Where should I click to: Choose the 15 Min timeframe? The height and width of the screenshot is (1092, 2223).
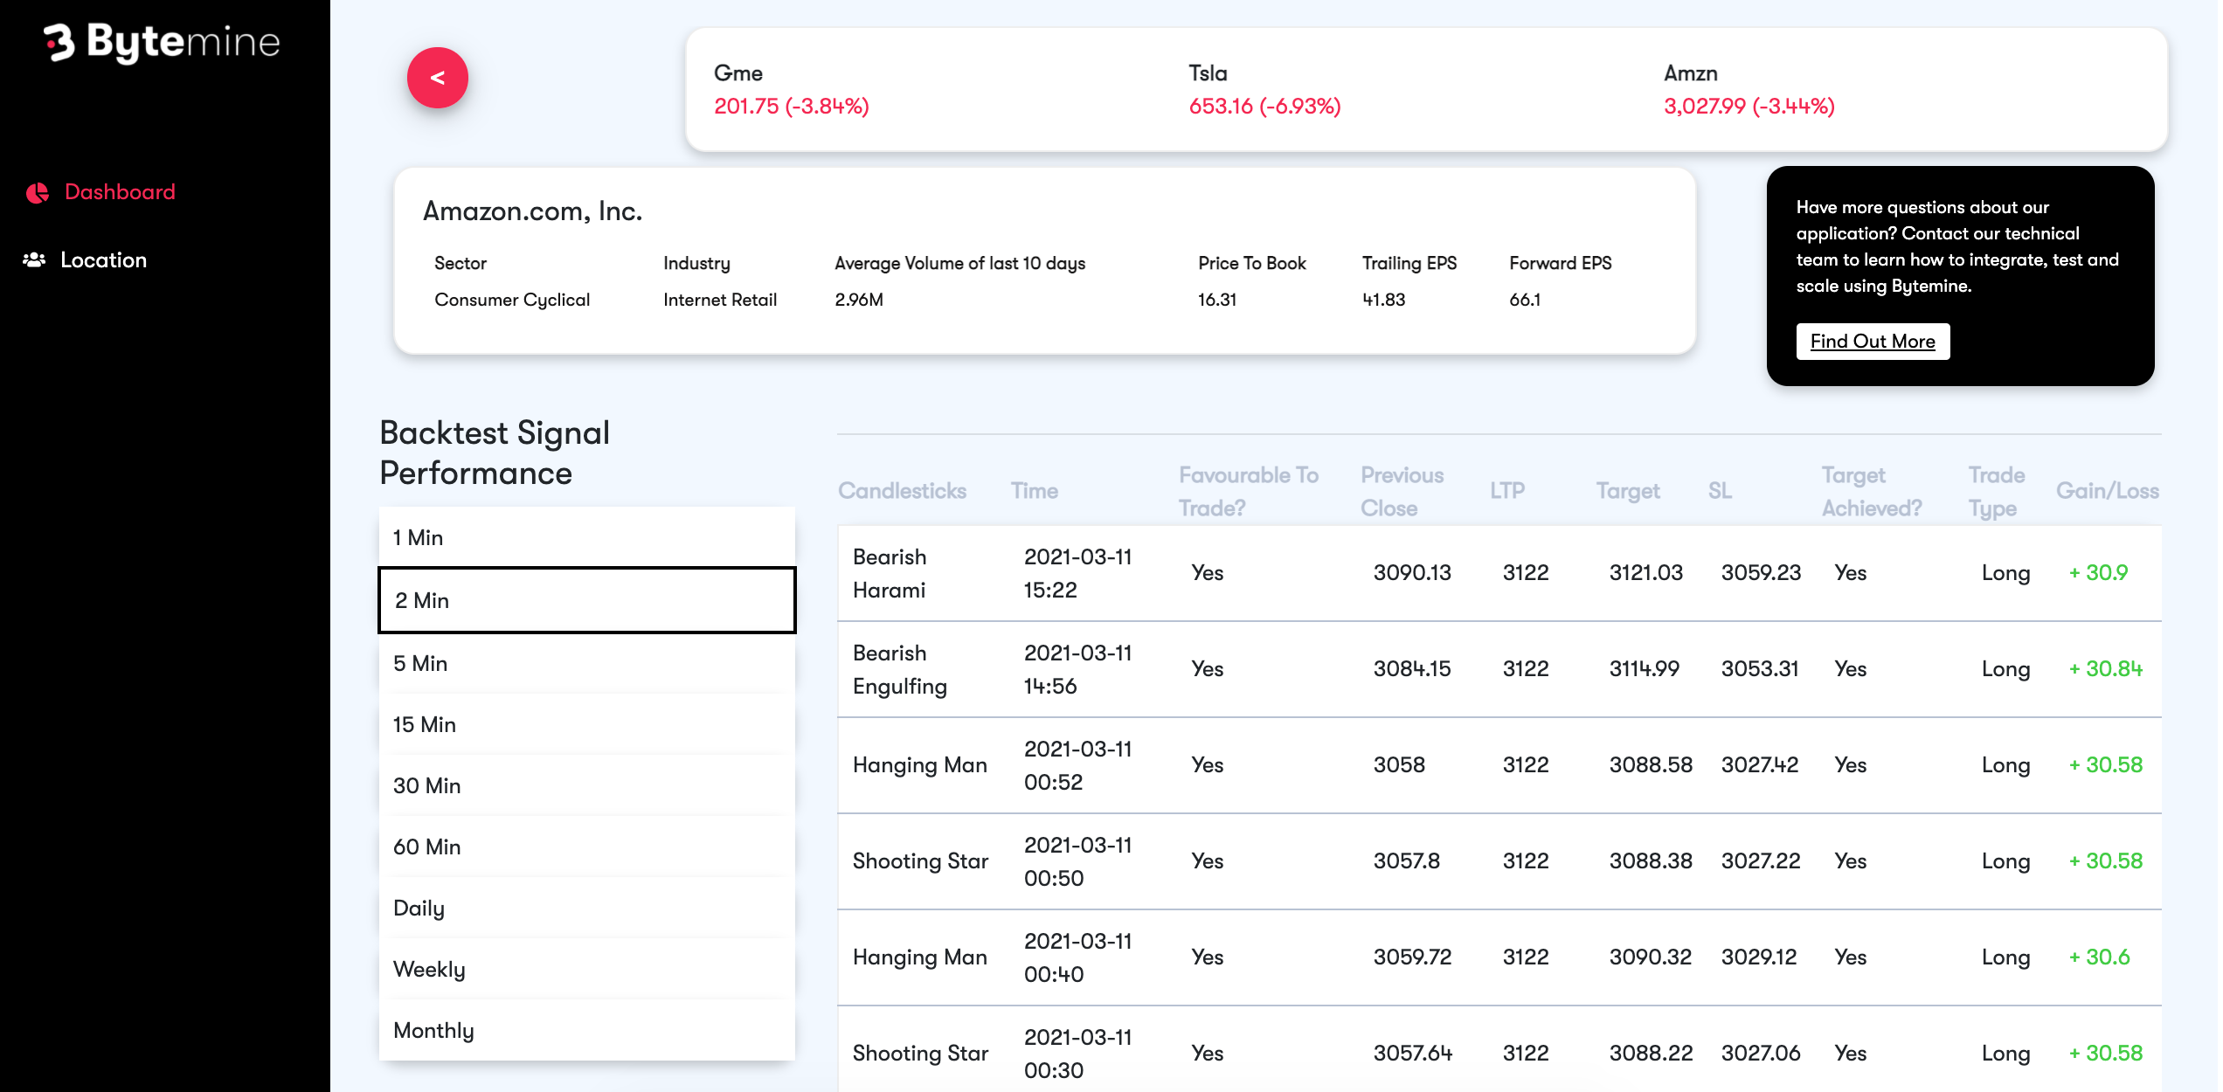click(x=586, y=725)
